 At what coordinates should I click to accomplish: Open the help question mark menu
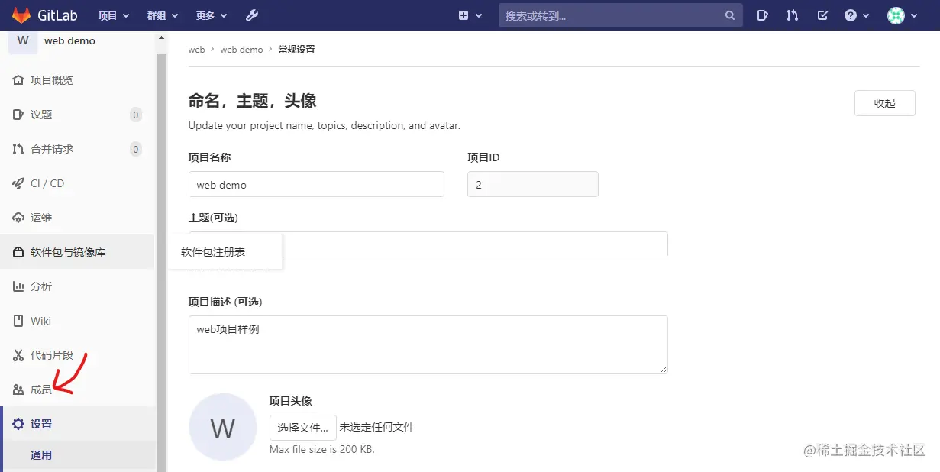click(x=857, y=15)
